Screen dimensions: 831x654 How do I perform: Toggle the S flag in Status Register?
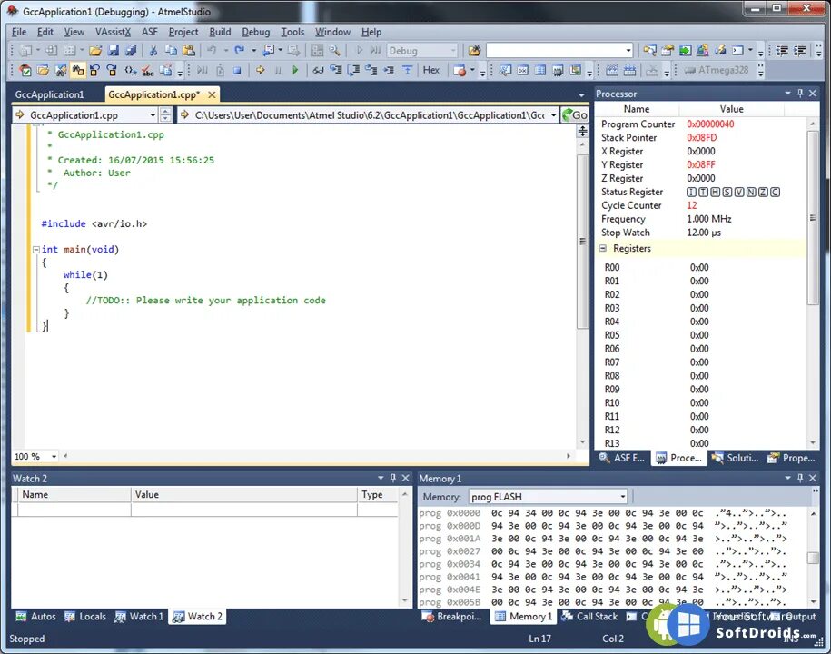[727, 192]
